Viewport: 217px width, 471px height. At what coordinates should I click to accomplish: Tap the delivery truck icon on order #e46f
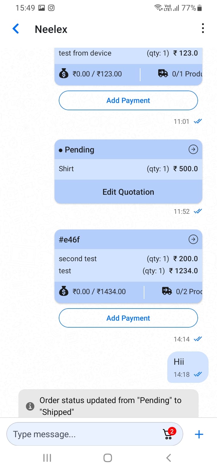(167, 291)
